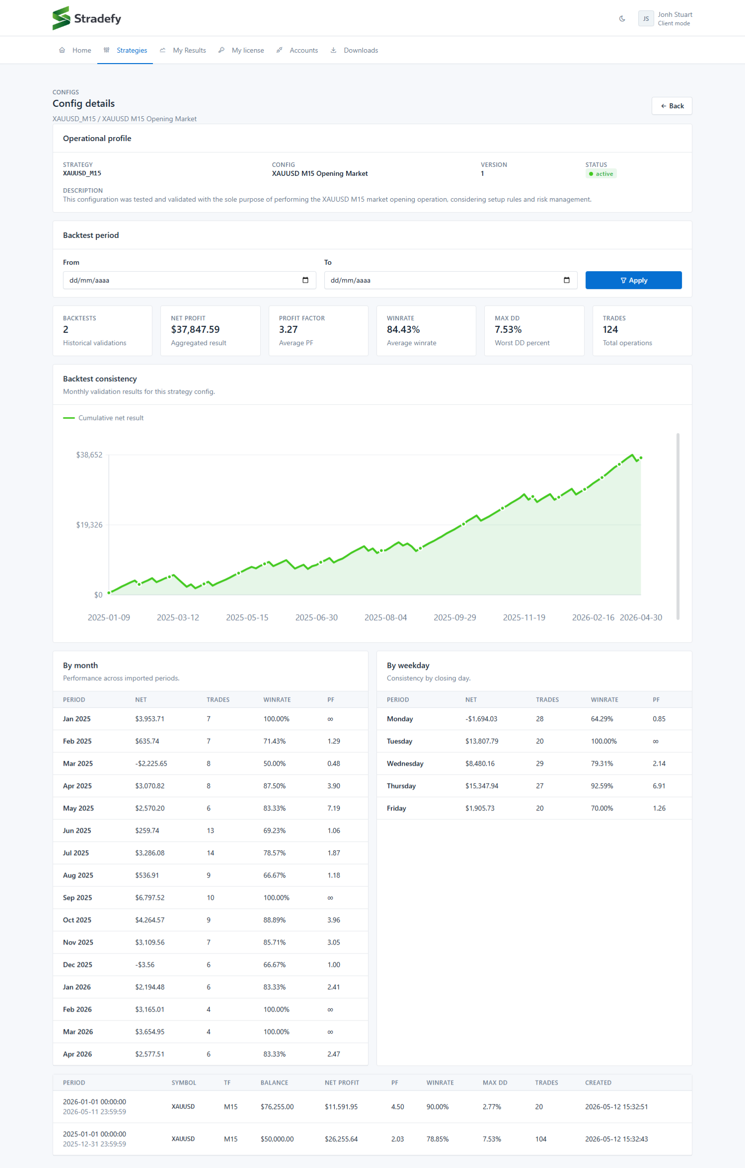
Task: Click the Accounts rocket icon
Action: coord(280,50)
